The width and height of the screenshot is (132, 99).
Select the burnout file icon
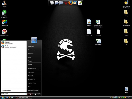98,32
